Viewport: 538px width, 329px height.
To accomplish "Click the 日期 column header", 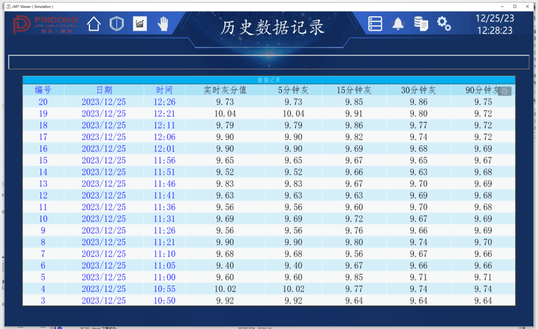I will 104,90.
